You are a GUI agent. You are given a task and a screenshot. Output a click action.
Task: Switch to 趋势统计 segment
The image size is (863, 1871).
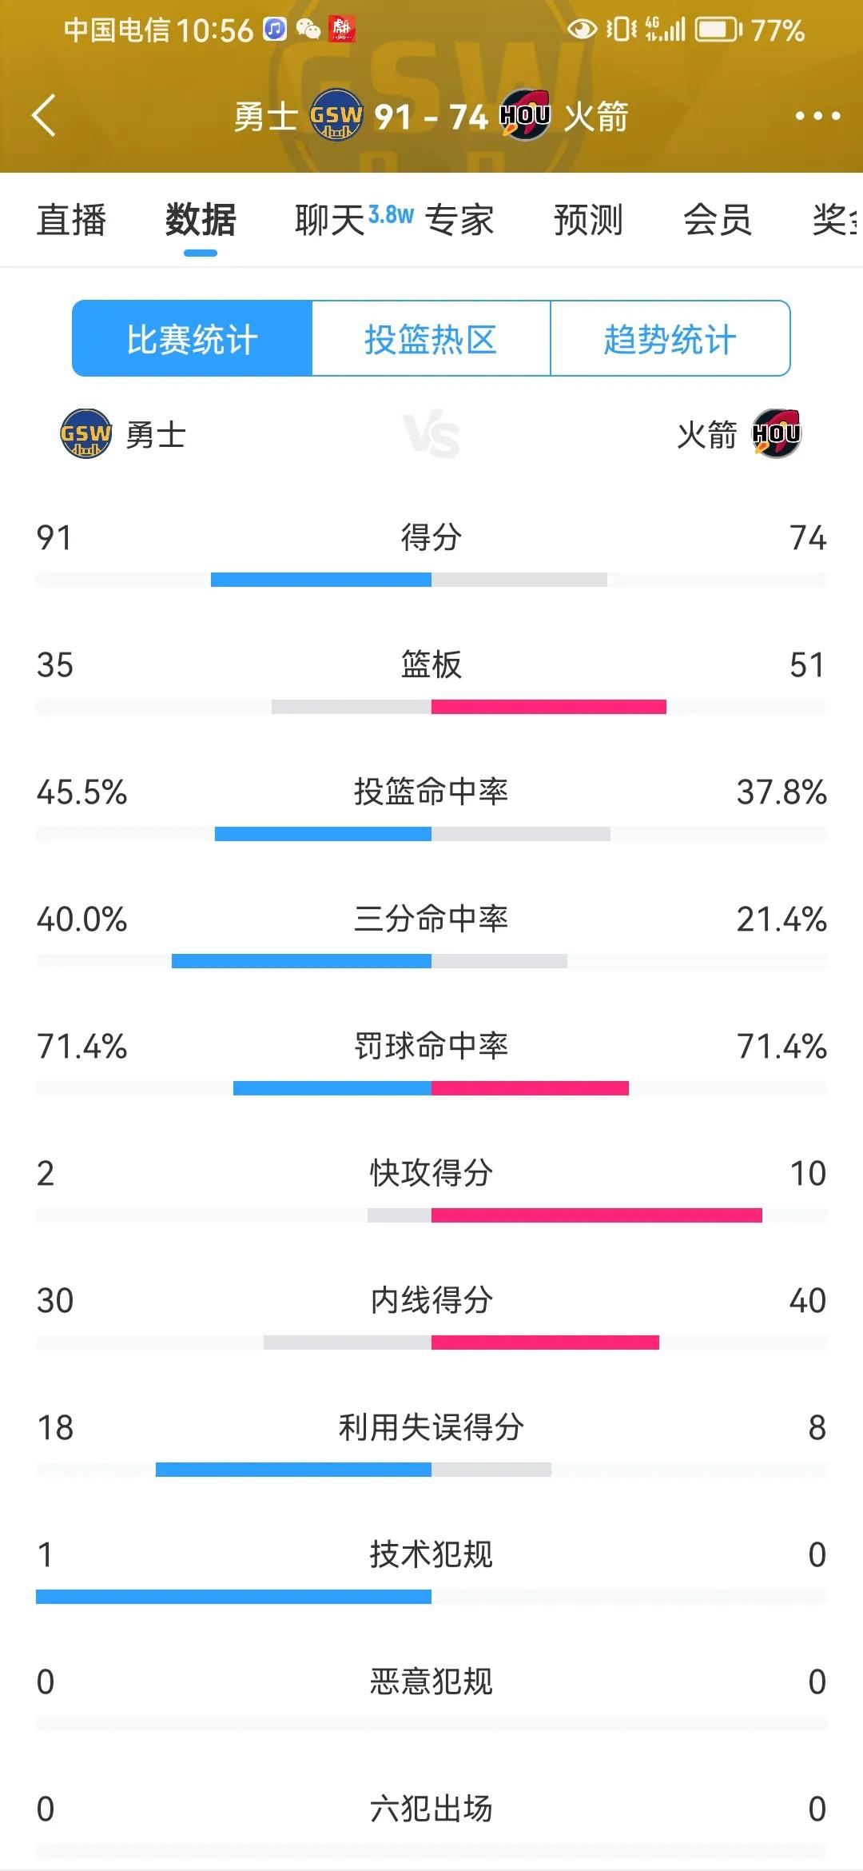pos(670,339)
